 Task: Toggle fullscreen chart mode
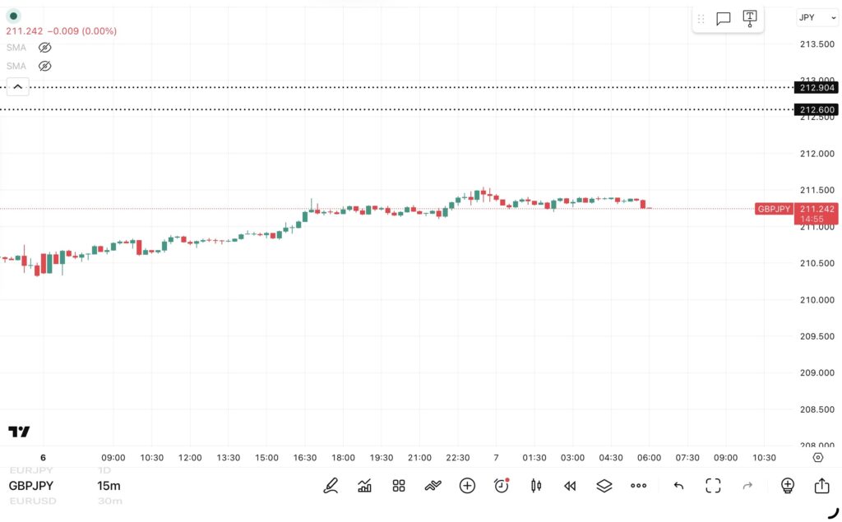(x=713, y=486)
